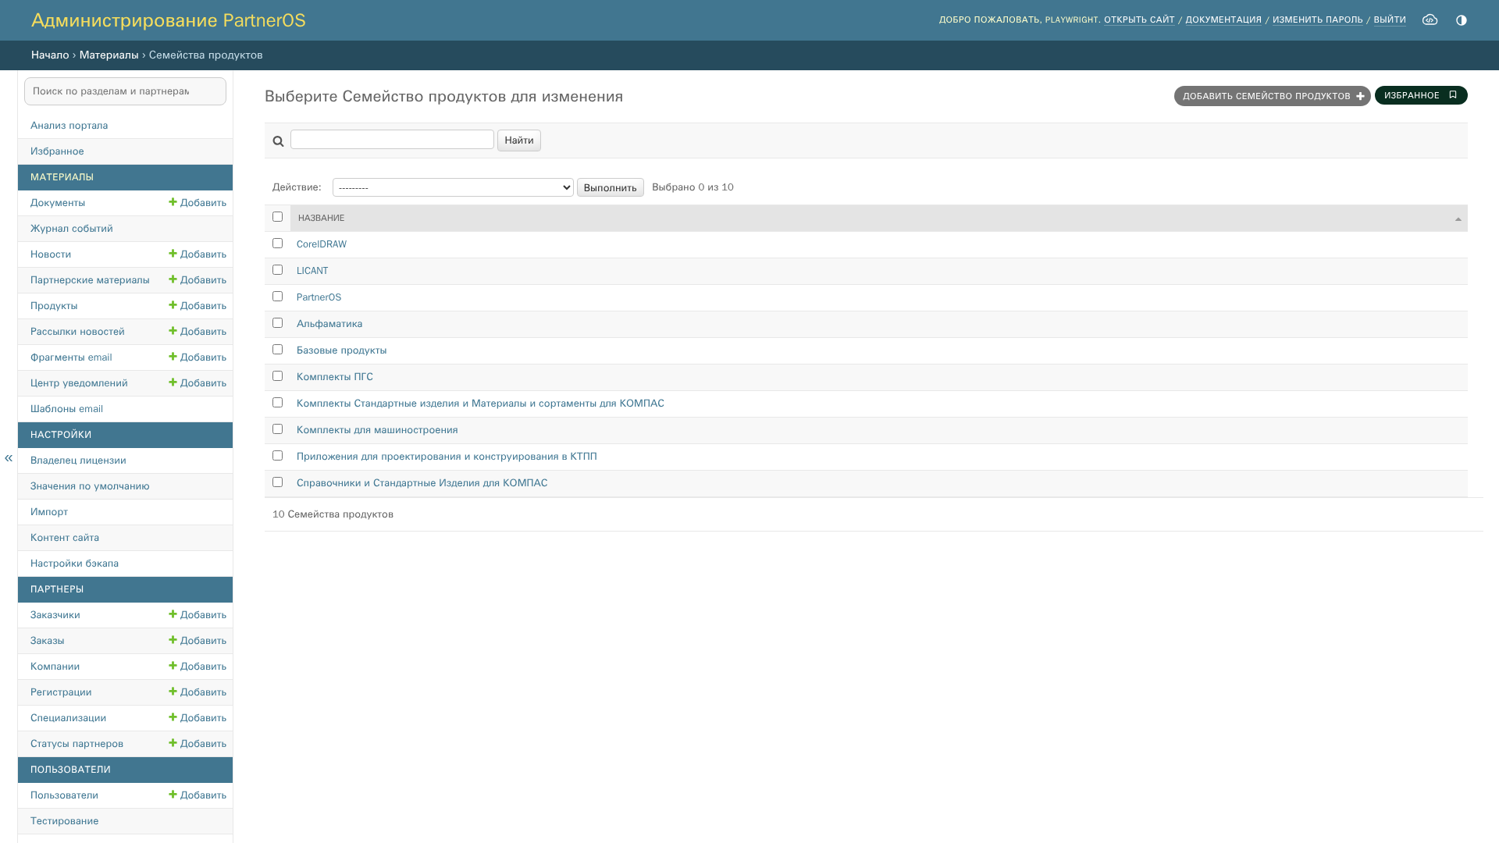Viewport: 1499px width, 843px height.
Task: Click the product family search input
Action: coord(392,139)
